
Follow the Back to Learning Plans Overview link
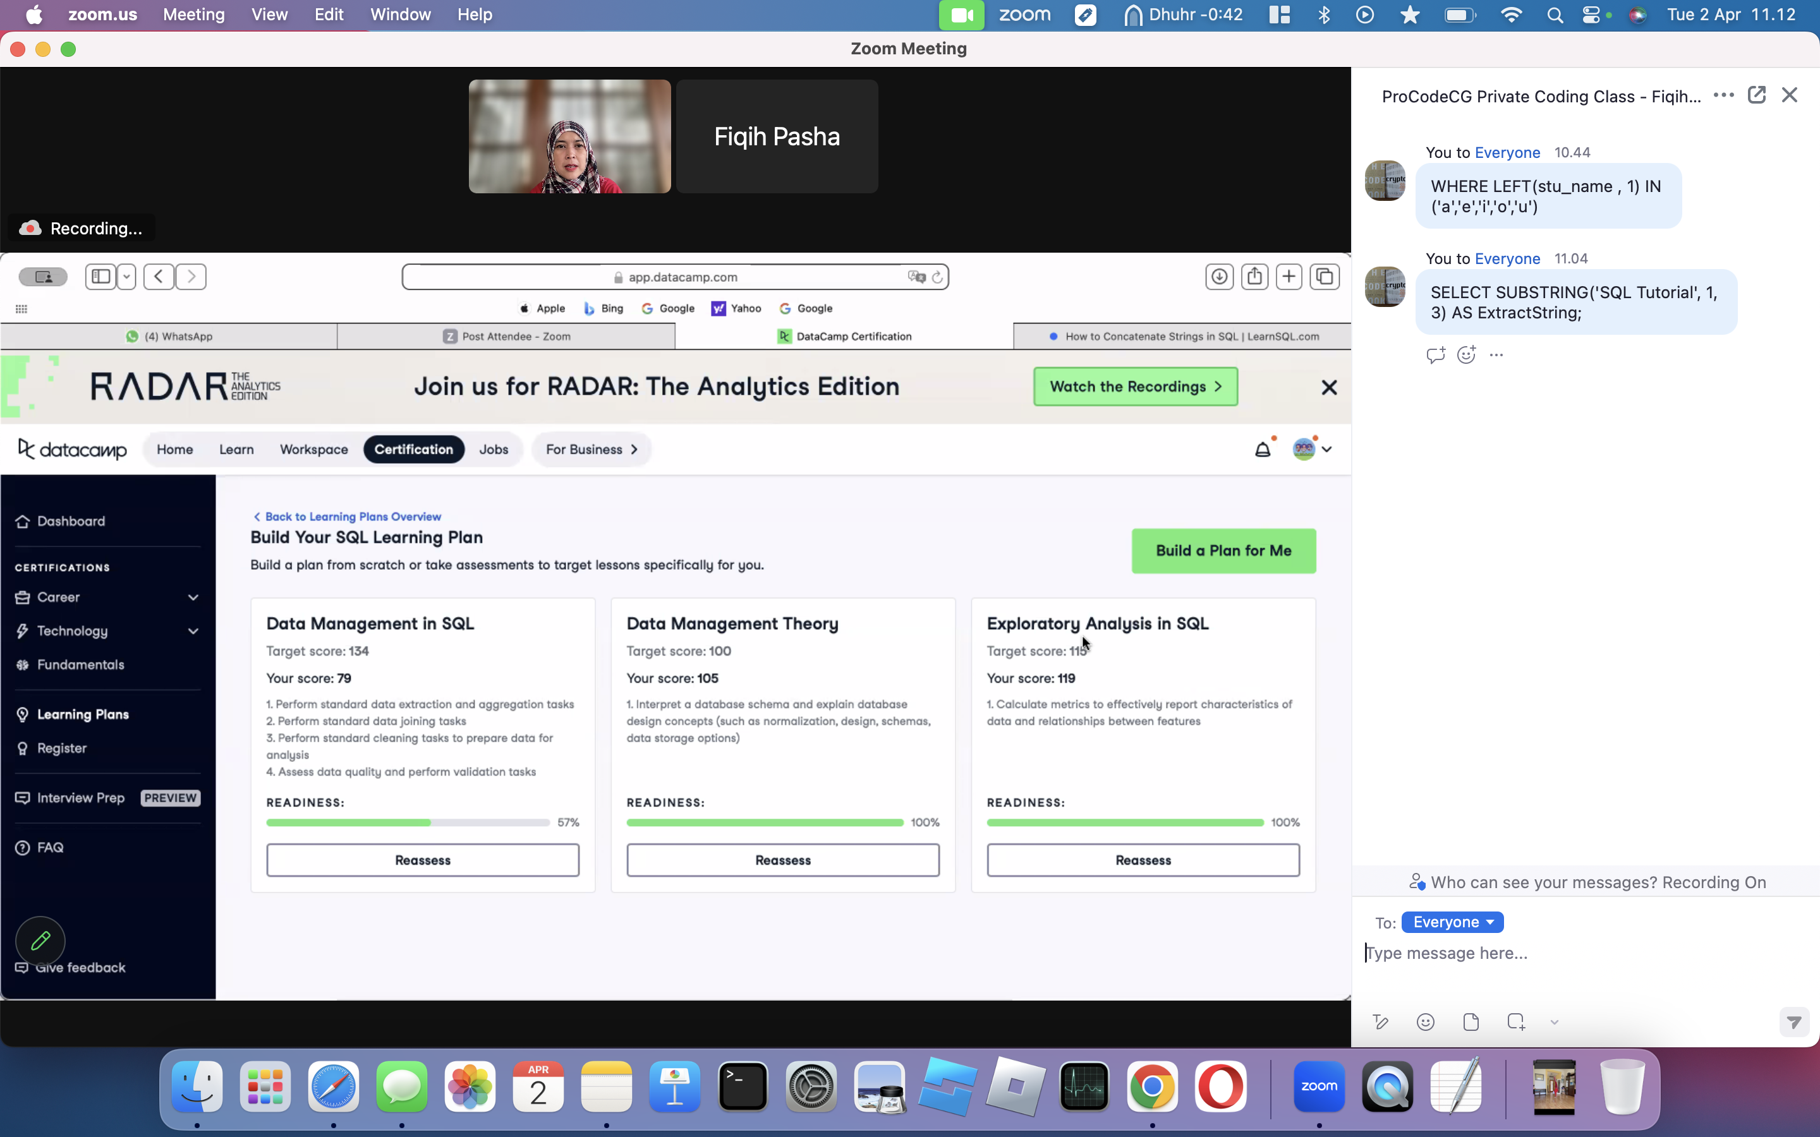click(347, 517)
